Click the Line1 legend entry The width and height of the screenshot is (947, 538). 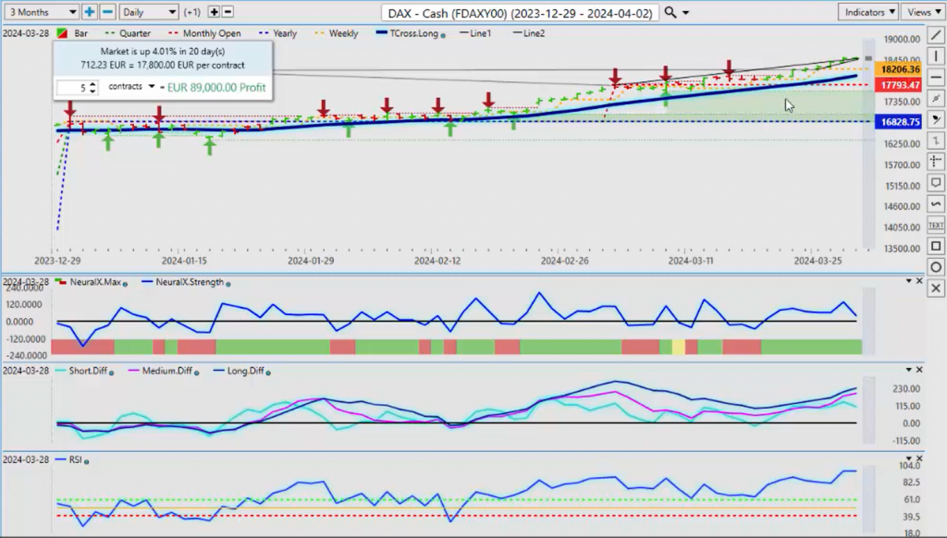tap(475, 33)
